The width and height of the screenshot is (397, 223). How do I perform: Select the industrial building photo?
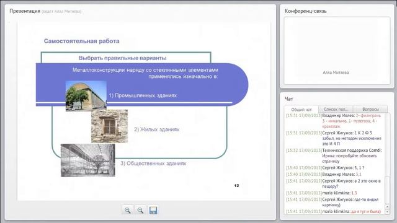coord(86,96)
